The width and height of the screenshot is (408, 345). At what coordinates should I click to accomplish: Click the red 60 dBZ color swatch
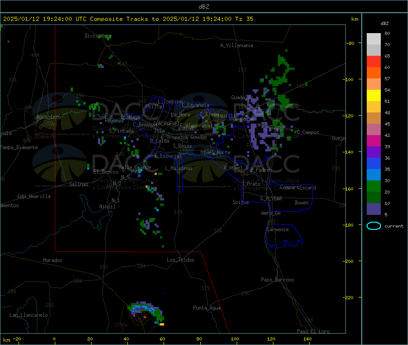[374, 61]
